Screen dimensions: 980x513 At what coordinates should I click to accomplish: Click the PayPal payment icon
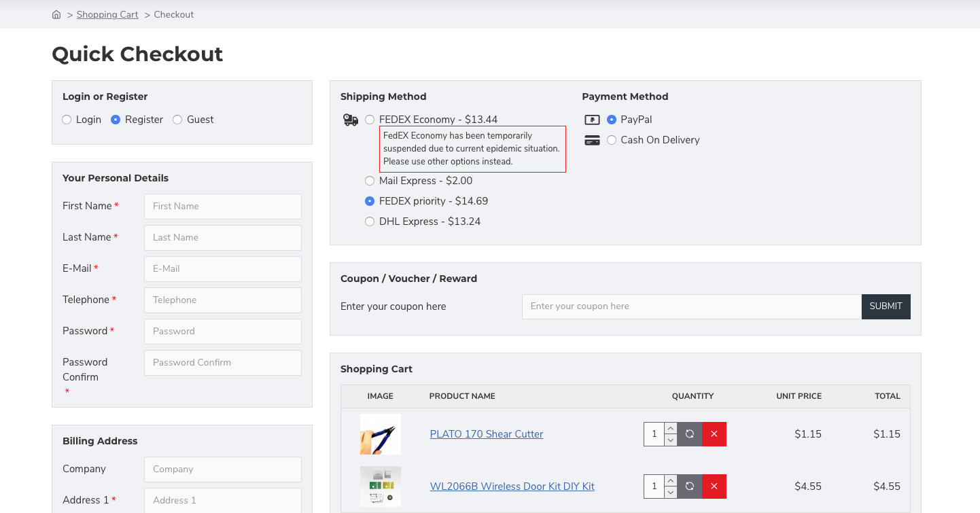592,120
